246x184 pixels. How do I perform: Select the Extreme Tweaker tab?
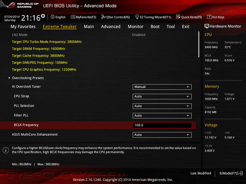tap(60, 26)
